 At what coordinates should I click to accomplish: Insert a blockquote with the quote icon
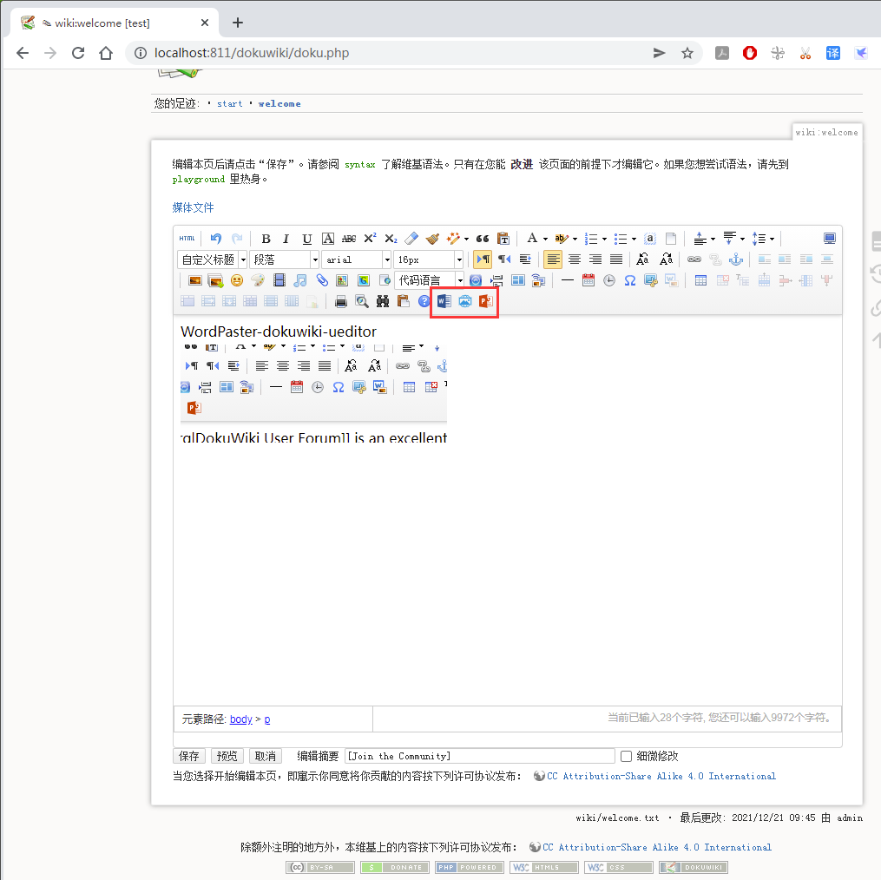[x=482, y=239]
